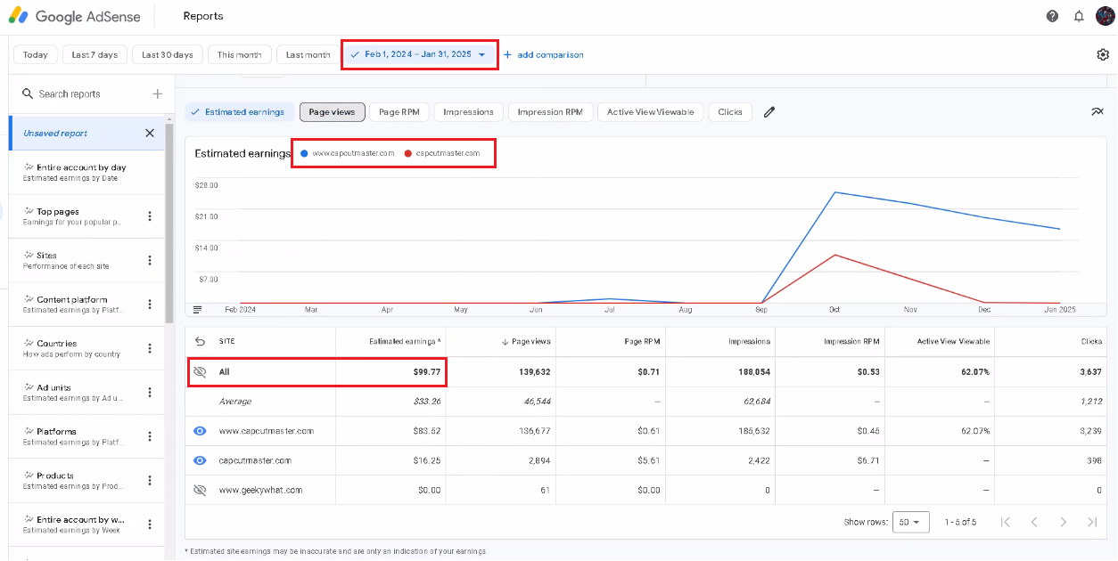Open the notifications bell
The height and width of the screenshot is (561, 1118).
[x=1079, y=16]
